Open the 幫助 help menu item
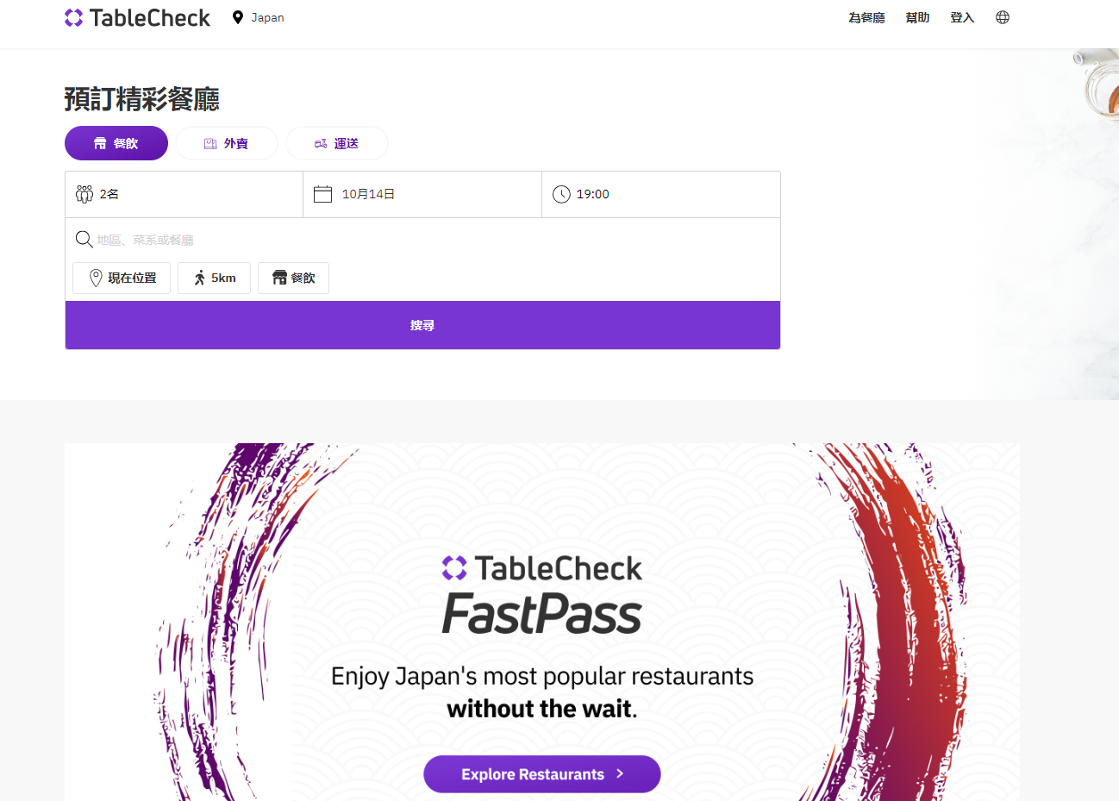 [x=917, y=17]
